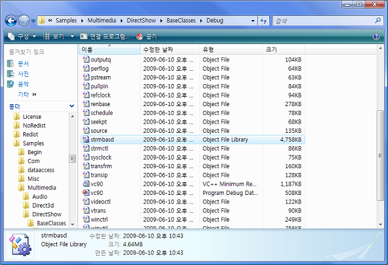Select Audio folder in the tree

tap(35, 196)
